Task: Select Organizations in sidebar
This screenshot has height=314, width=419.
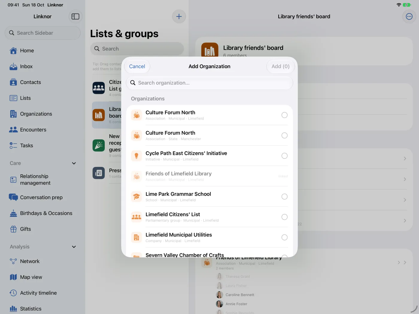Action: (42, 114)
